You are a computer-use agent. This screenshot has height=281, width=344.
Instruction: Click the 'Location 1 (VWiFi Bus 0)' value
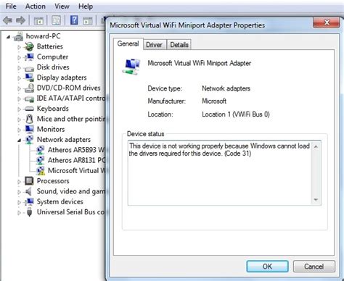236,114
